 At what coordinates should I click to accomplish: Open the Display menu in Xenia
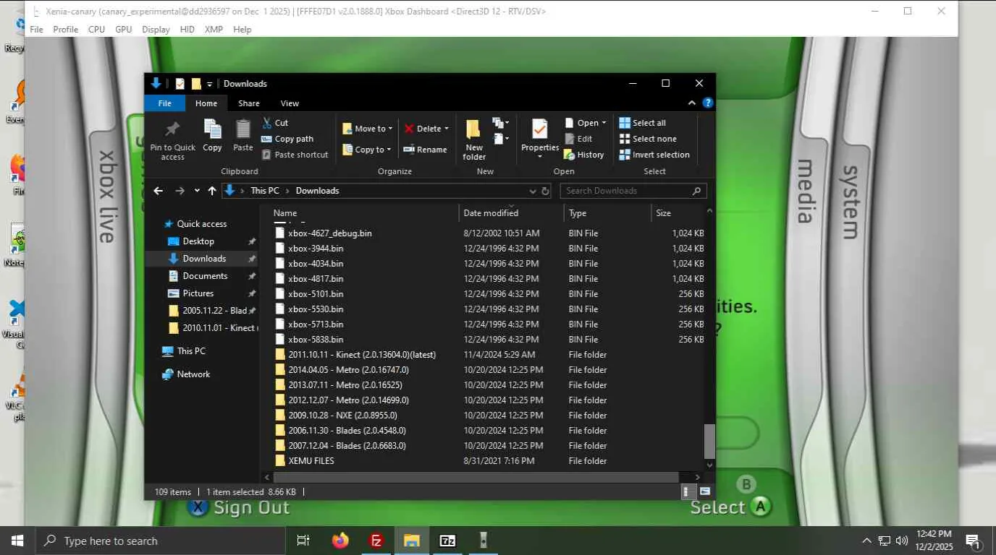pyautogui.click(x=156, y=30)
